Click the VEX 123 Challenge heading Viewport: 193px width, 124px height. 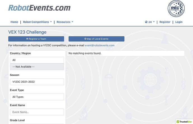pos(27,32)
